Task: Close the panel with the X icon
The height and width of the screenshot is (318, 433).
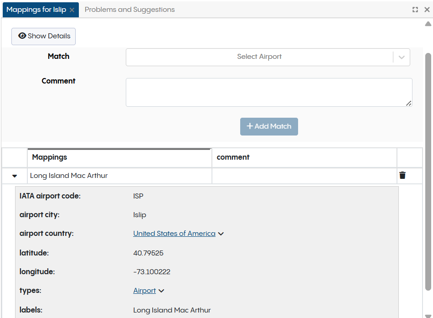Action: click(427, 10)
